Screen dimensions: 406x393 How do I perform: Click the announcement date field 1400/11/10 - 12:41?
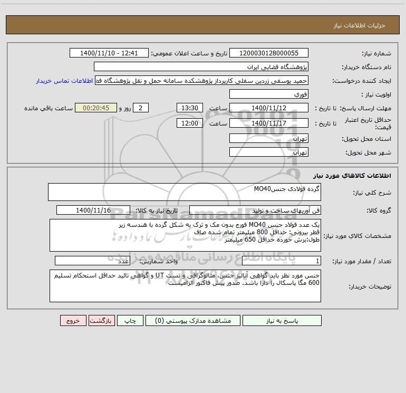(109, 53)
